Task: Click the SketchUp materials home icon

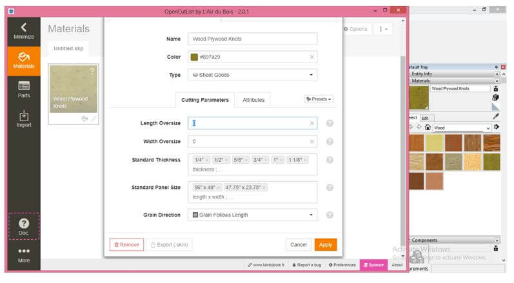Action: (x=428, y=127)
